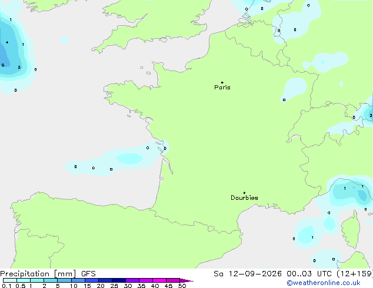Pick the 30–35 mm purple legend swatch
Viewport: 373px width, 288px height.
(x=132, y=280)
